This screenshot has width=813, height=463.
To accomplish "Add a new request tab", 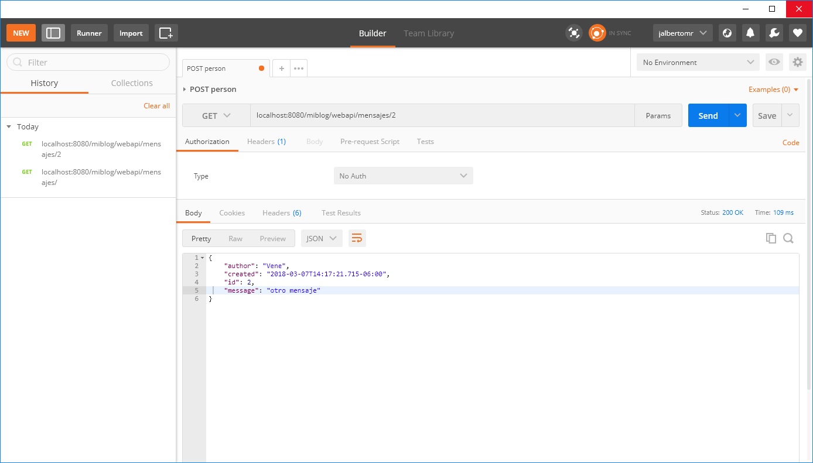I will (x=281, y=68).
